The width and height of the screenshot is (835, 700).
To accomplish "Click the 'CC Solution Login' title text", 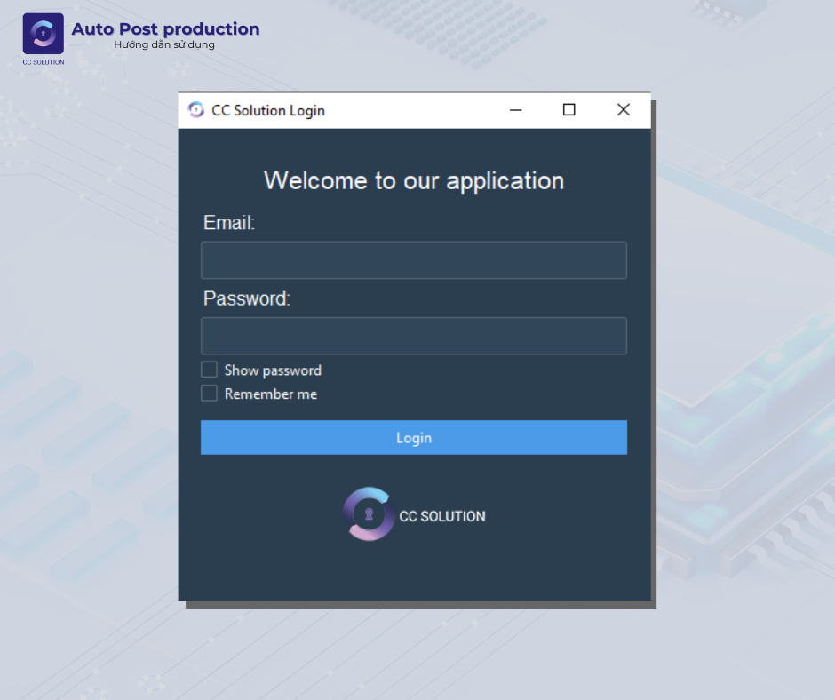I will [268, 110].
